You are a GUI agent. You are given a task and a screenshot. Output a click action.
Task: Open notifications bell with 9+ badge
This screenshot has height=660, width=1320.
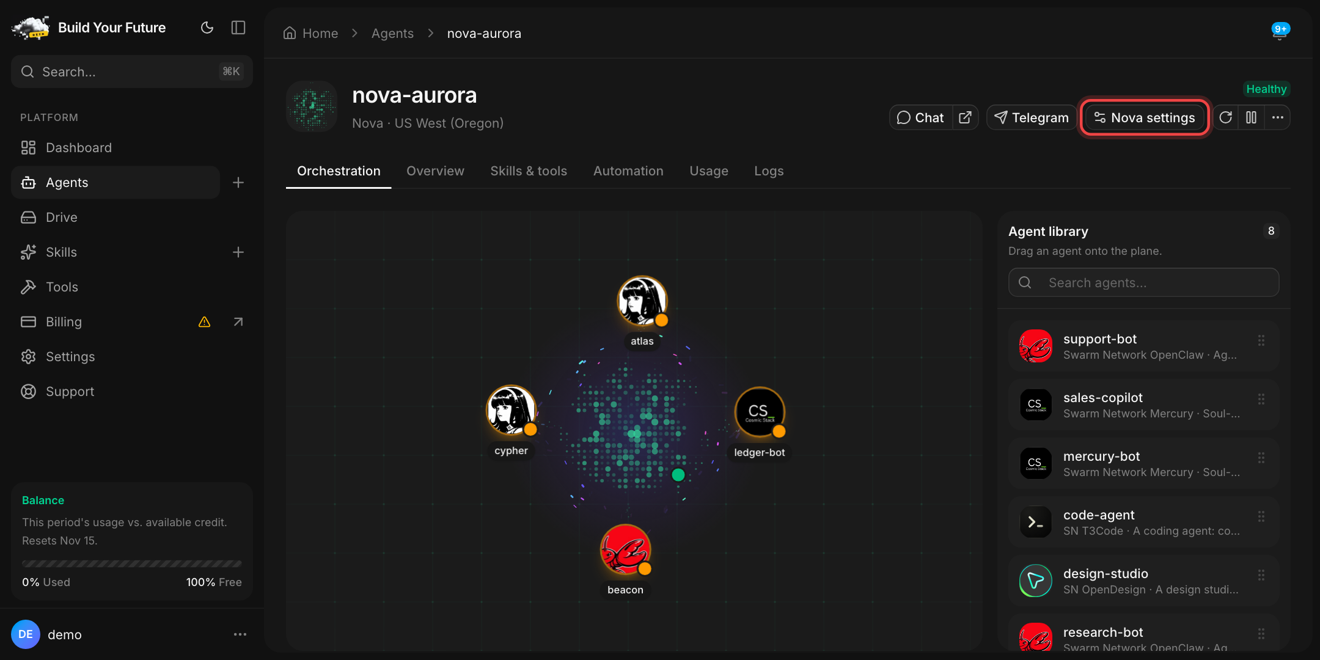pyautogui.click(x=1280, y=31)
